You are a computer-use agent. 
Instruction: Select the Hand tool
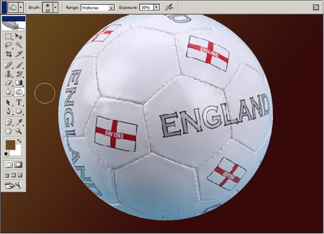(x=8, y=131)
